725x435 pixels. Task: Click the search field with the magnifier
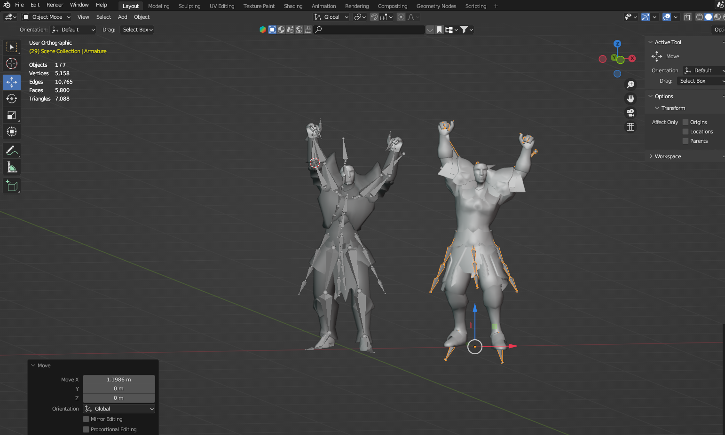click(369, 30)
